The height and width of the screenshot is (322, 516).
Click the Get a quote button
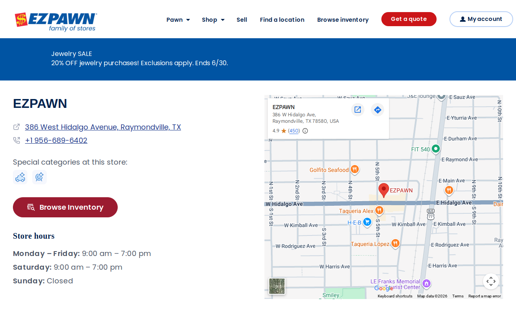[x=409, y=19]
